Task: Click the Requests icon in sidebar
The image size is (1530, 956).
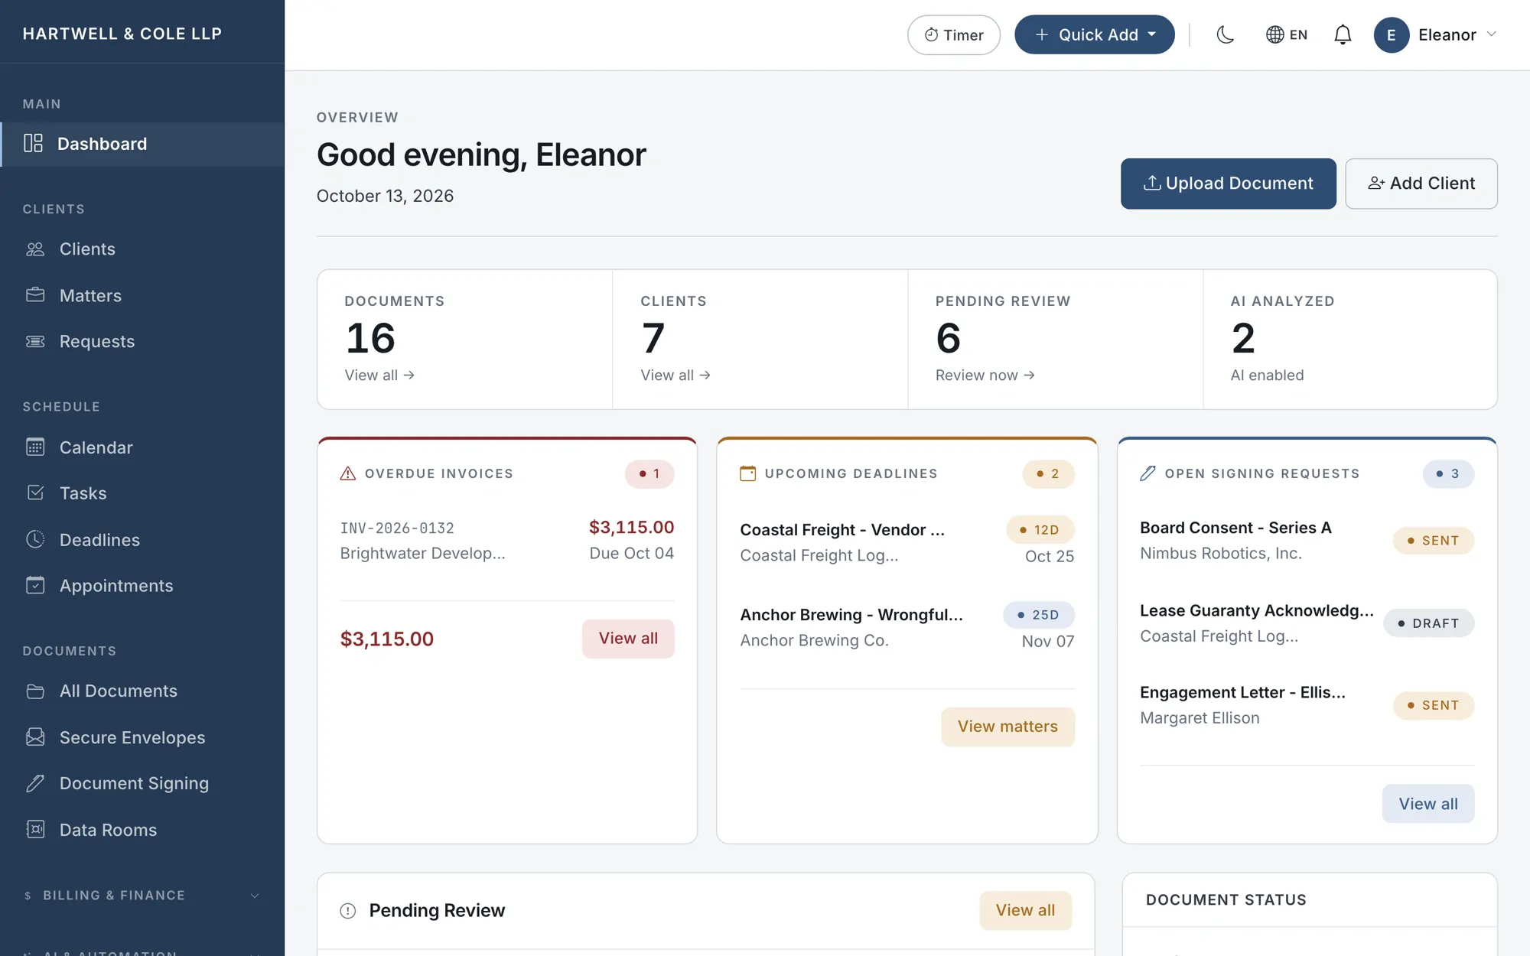Action: pos(35,341)
